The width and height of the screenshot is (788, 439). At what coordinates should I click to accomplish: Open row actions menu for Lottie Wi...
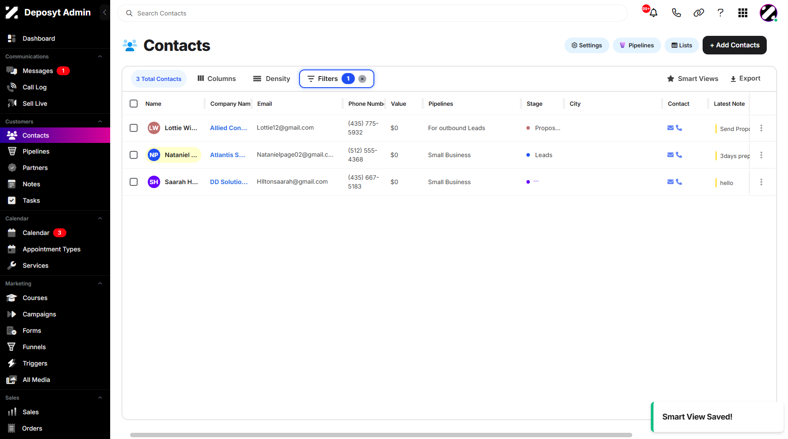tap(761, 128)
